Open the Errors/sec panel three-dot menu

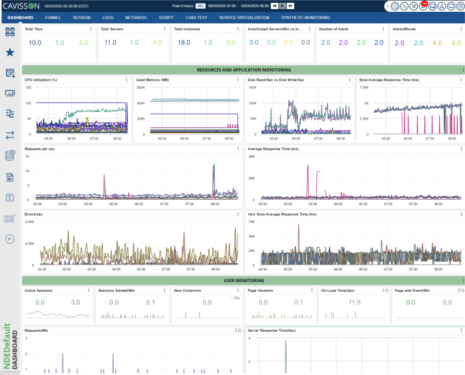(237, 214)
